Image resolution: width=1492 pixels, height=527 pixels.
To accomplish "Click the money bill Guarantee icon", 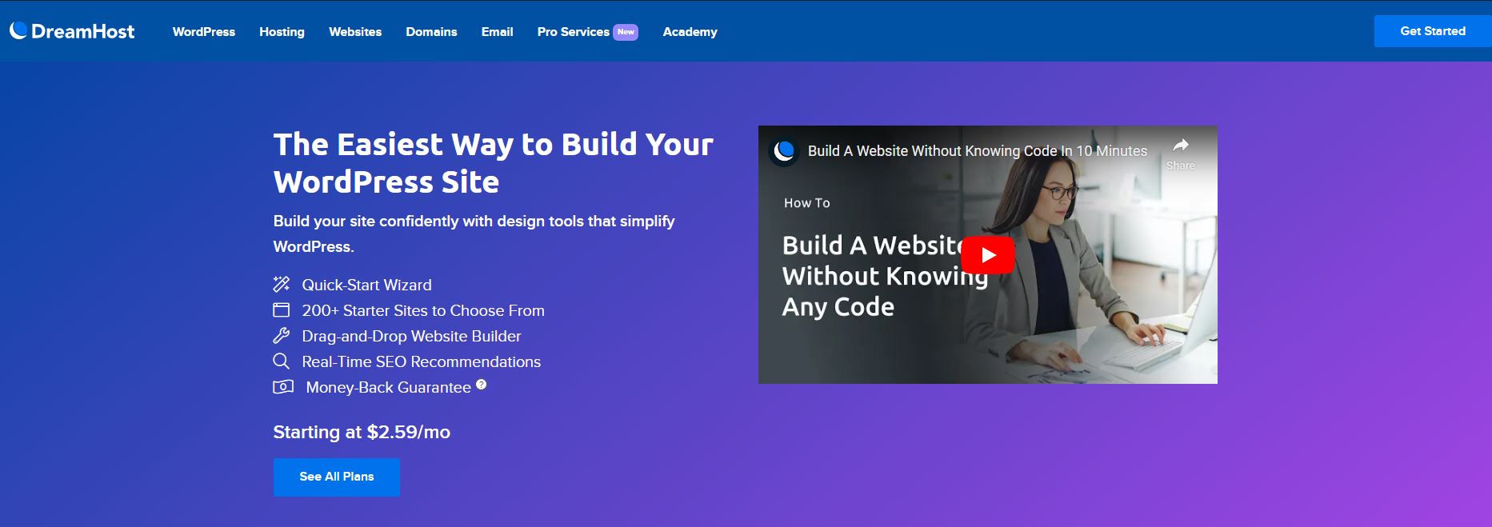I will click(x=283, y=387).
